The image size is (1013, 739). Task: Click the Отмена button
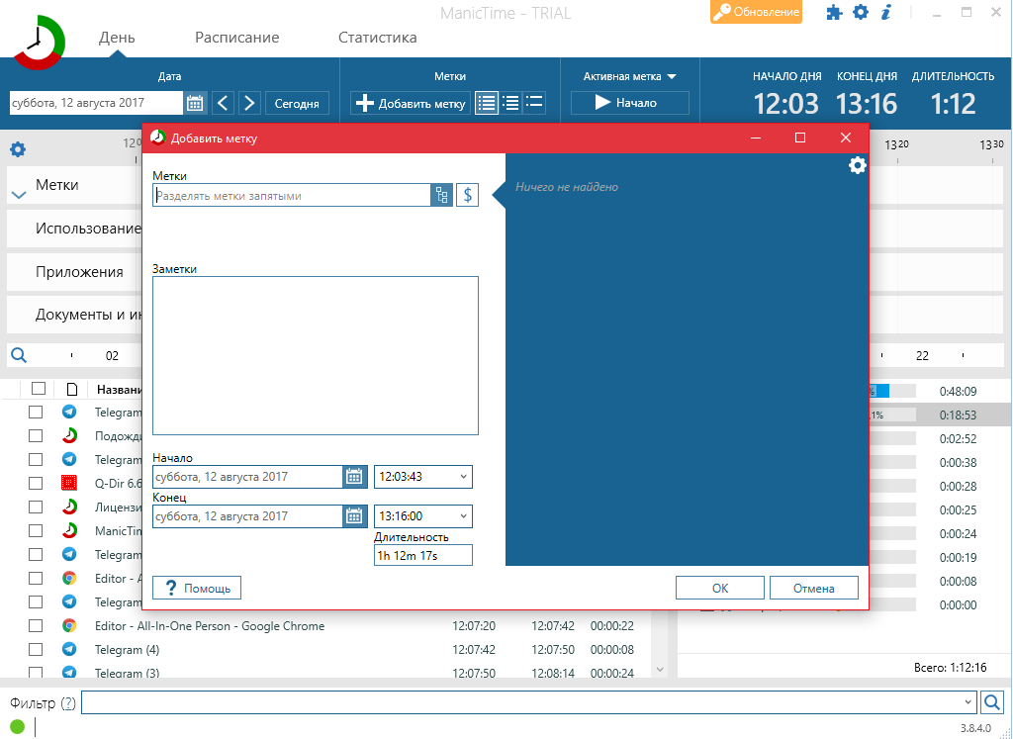point(814,588)
